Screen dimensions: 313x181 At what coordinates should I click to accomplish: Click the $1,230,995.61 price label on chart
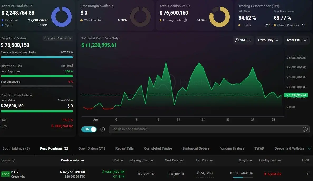pyautogui.click(x=296, y=95)
